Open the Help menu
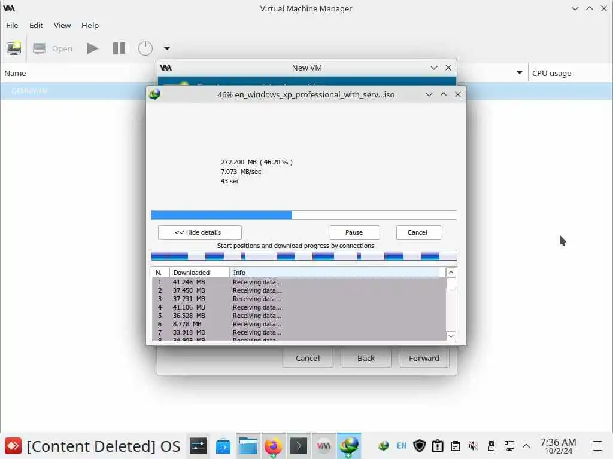Screen dimensions: 613x459 (90, 25)
